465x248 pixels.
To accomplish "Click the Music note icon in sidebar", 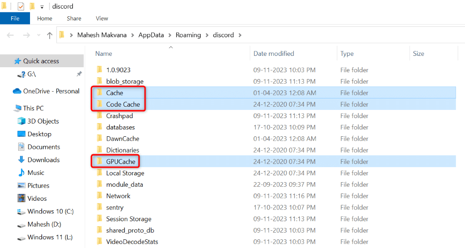I will (x=21, y=173).
